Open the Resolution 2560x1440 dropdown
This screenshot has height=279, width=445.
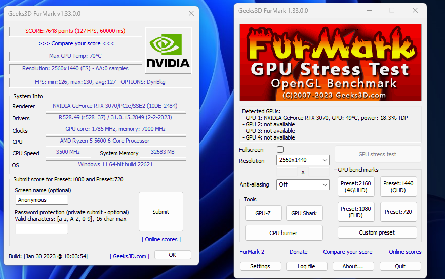click(x=303, y=160)
